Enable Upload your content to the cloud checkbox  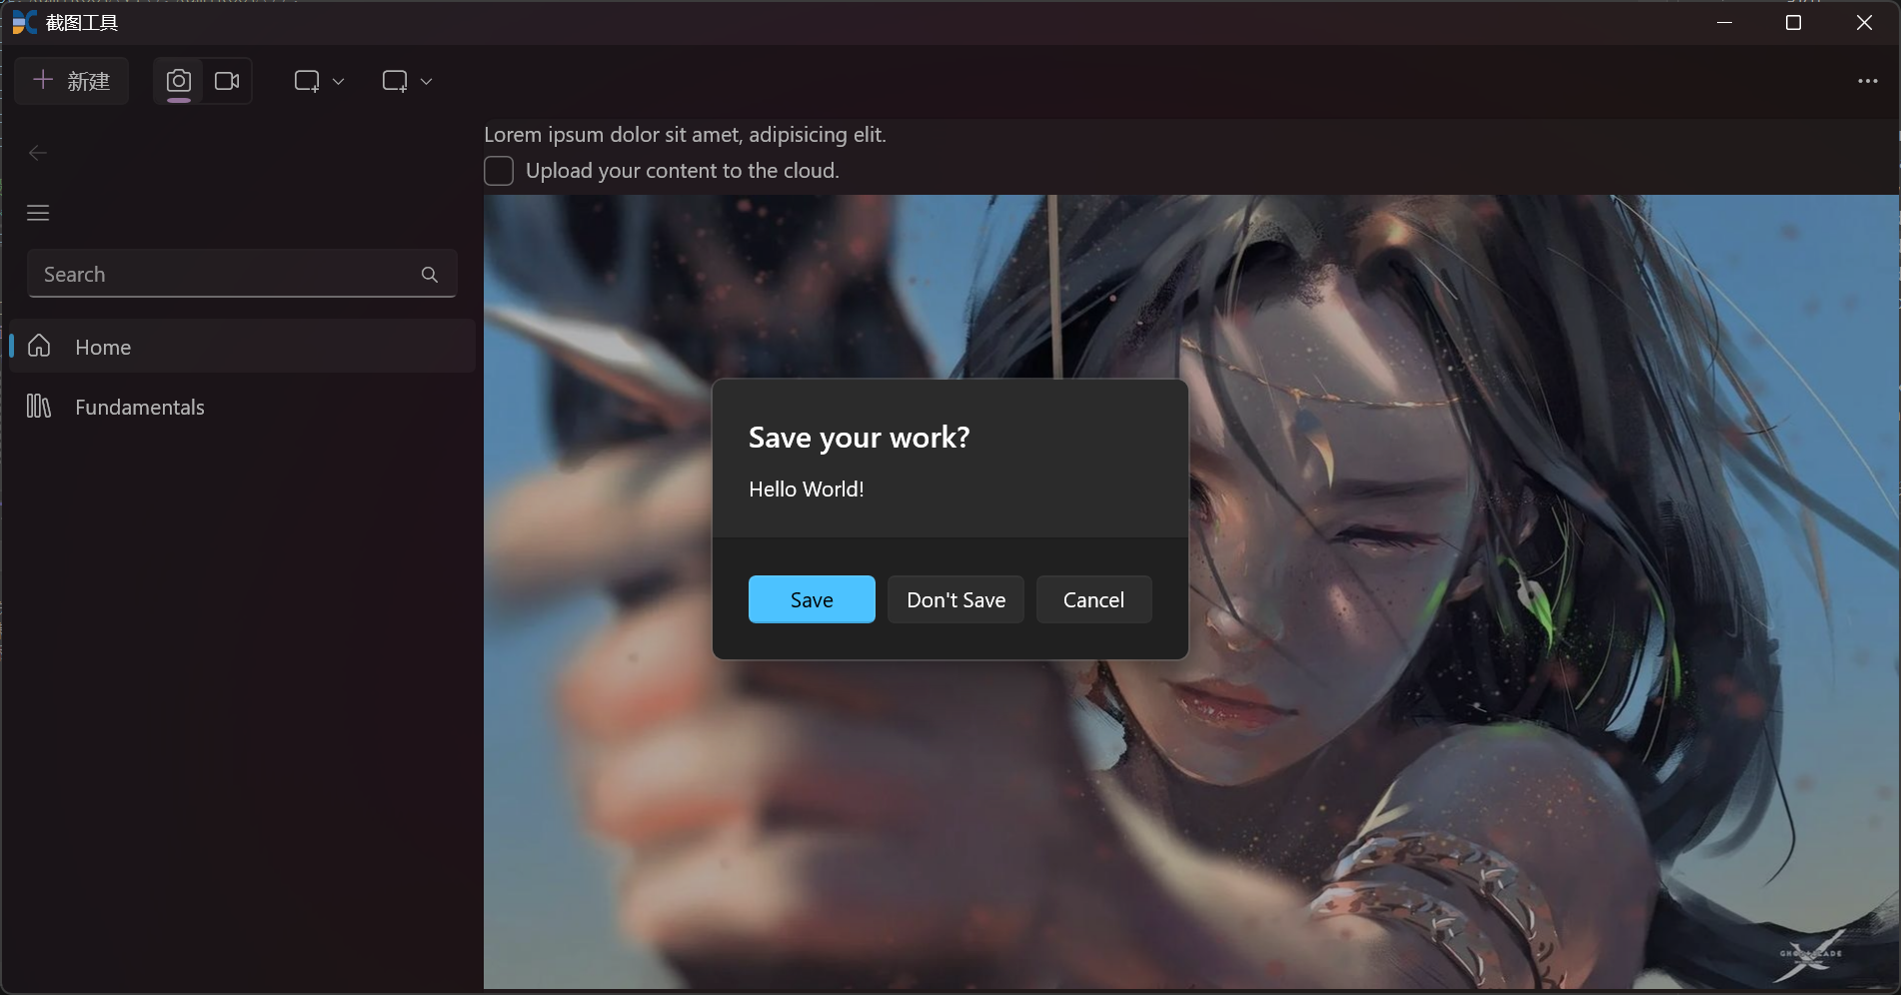499,171
